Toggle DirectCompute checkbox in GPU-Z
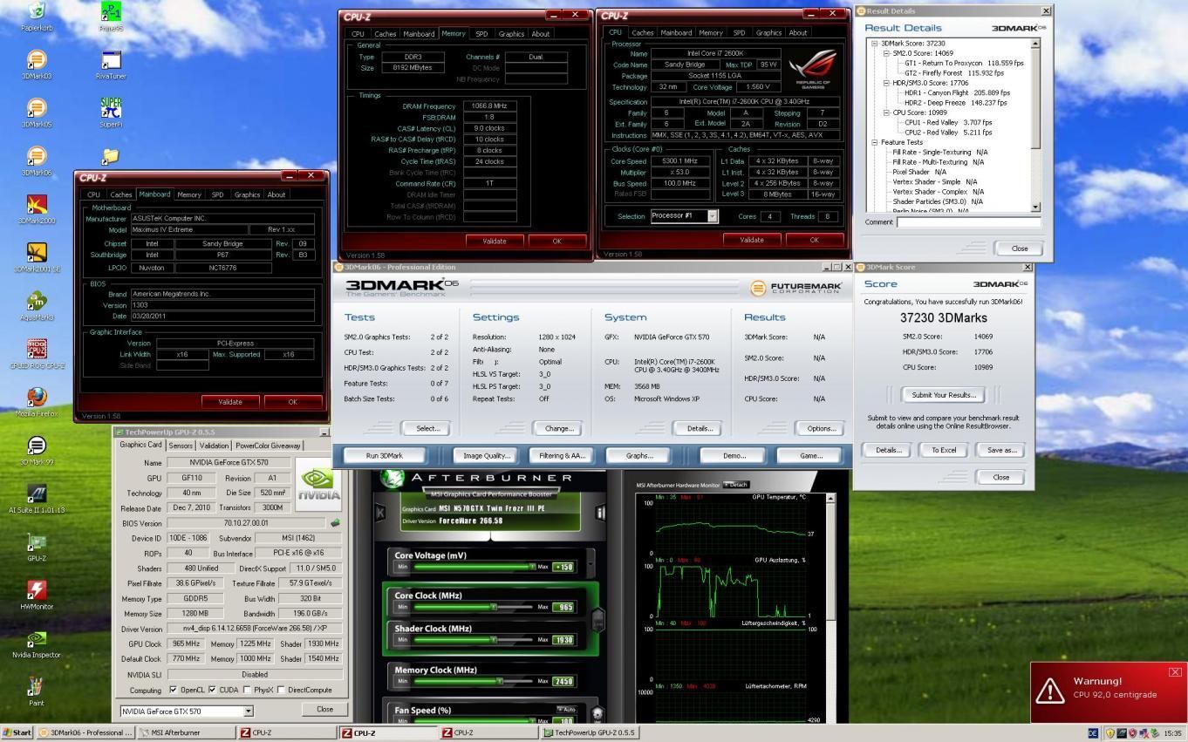Viewport: 1188px width, 742px height. 281,690
